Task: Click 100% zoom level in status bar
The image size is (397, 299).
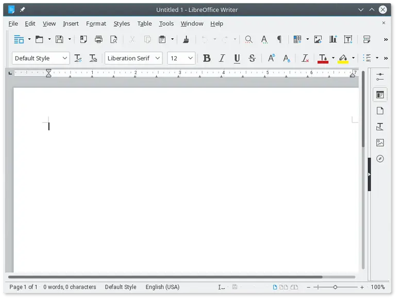Action: coord(377,287)
